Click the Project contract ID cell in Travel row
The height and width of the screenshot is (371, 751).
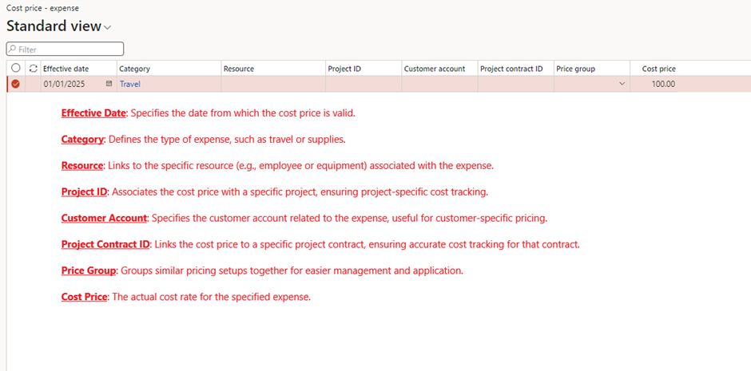click(x=516, y=84)
